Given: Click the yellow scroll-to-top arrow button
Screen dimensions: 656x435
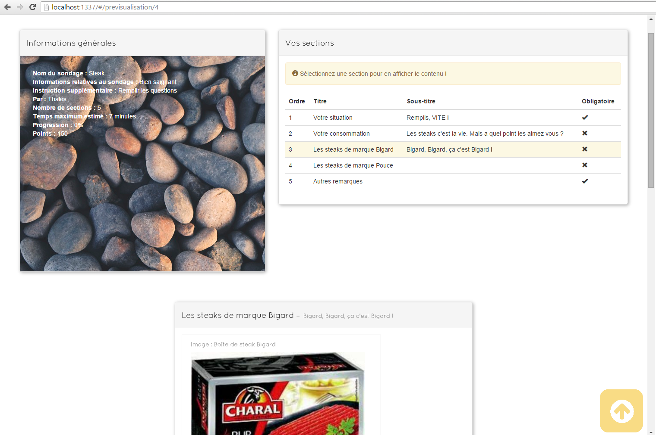Looking at the screenshot, I should (621, 411).
